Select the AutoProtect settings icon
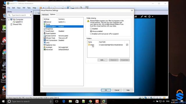This screenshot has height=104, width=186. (x=45, y=31)
